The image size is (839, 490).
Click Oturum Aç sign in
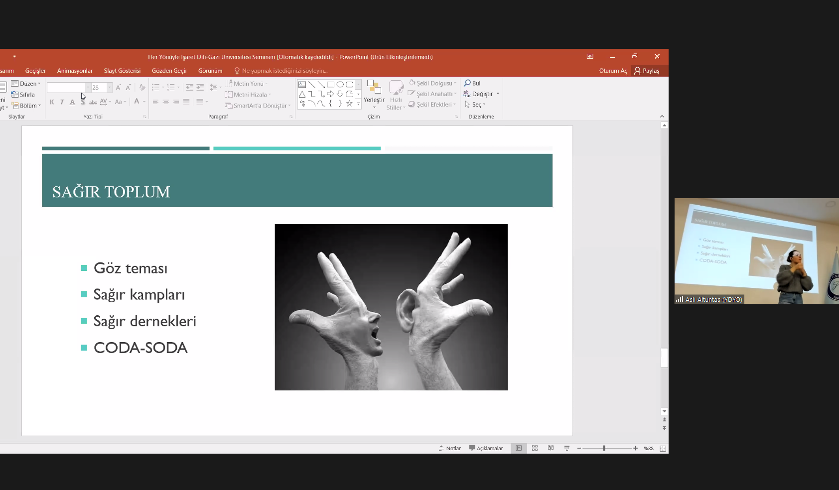tap(613, 71)
